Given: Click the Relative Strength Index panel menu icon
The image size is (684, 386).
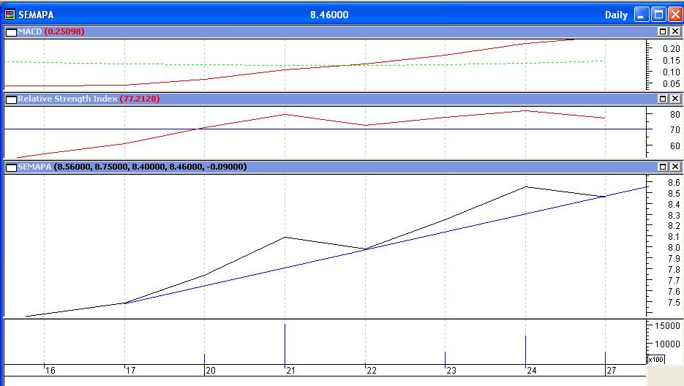Looking at the screenshot, I should click(12, 99).
